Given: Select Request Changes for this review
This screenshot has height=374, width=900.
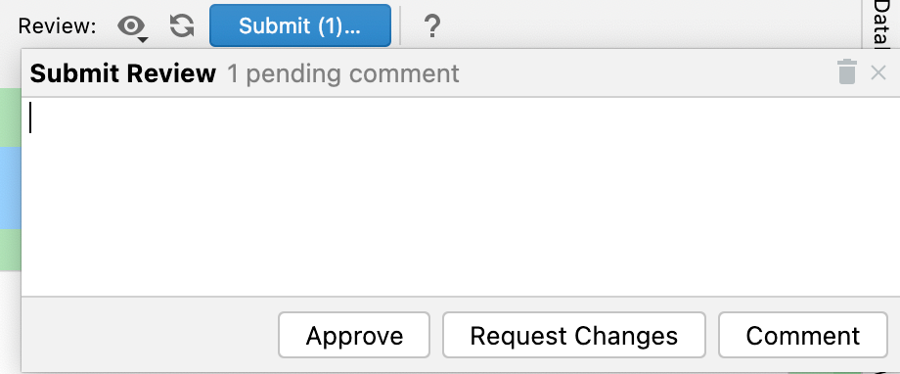Looking at the screenshot, I should tap(573, 336).
